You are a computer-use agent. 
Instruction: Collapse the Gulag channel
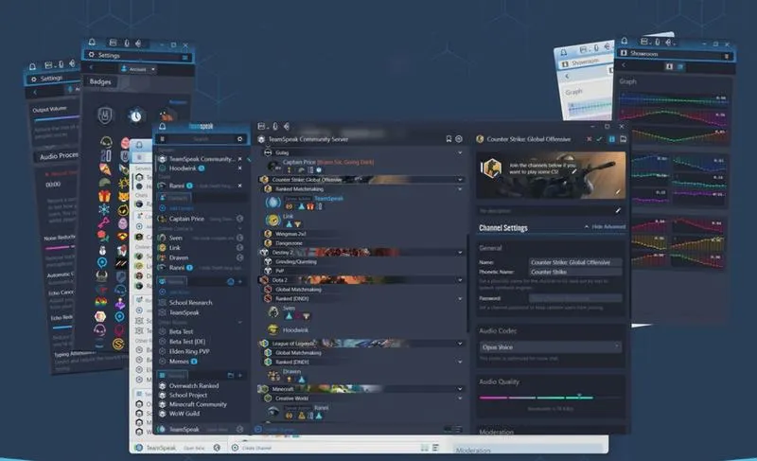point(460,152)
